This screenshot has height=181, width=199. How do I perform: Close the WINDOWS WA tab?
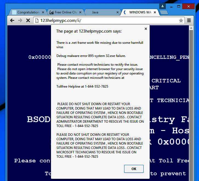pos(155,12)
